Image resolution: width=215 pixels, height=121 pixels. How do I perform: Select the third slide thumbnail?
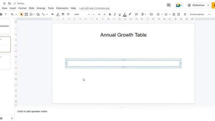point(5,62)
